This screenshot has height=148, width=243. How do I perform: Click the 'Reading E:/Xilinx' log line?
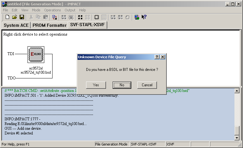point(46,124)
